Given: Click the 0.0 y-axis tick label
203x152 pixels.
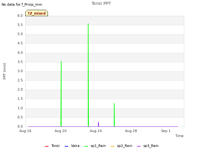Looking at the screenshot, I should pyautogui.click(x=20, y=126).
